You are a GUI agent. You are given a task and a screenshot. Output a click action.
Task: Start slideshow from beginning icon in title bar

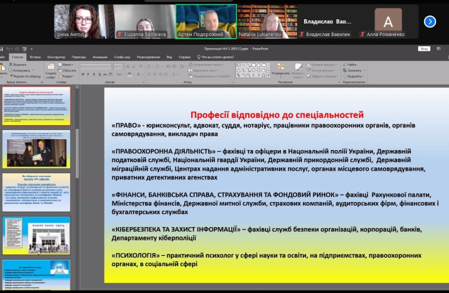coord(24,49)
